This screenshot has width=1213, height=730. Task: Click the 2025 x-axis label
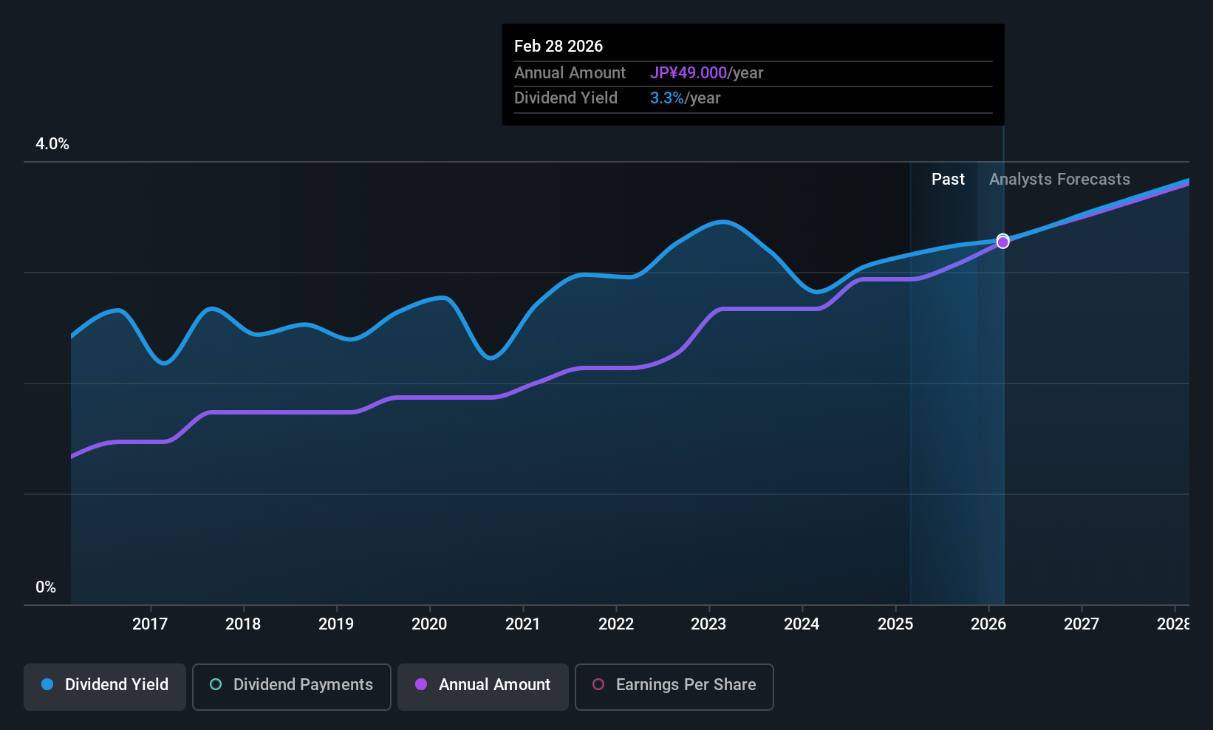coord(895,624)
